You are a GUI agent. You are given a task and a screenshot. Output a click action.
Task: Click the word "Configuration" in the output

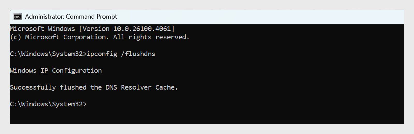point(77,71)
